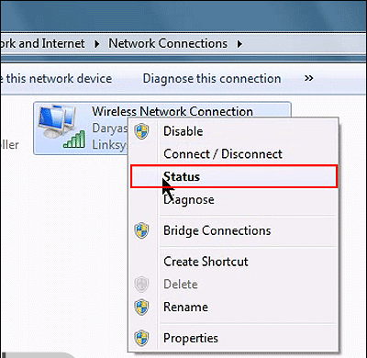Click the shield icon beside Disable
The image size is (367, 358).
[141, 131]
